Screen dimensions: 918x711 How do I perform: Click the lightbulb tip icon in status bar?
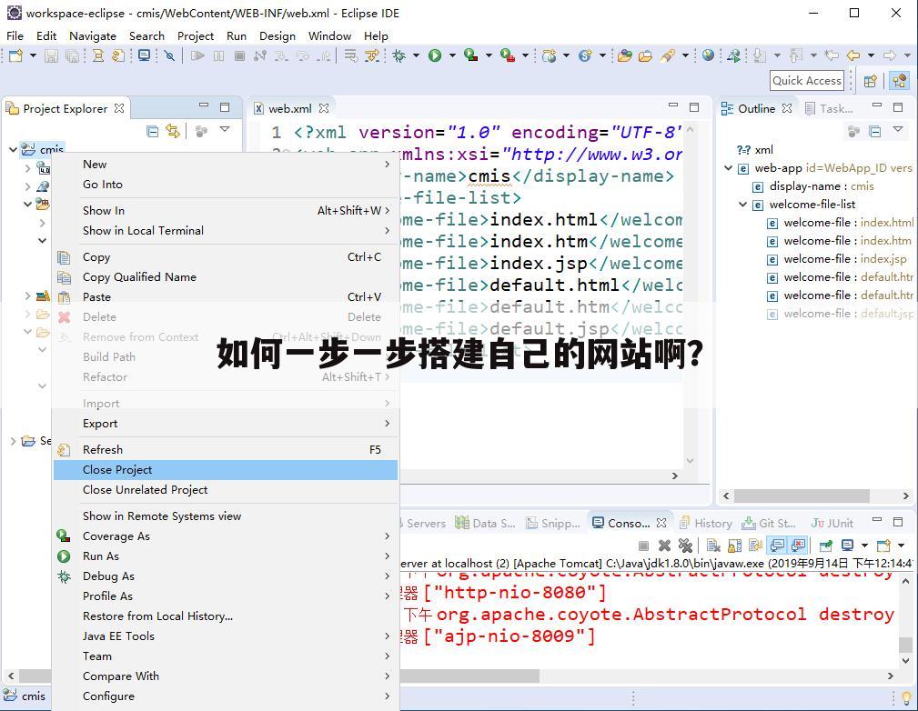tap(906, 698)
